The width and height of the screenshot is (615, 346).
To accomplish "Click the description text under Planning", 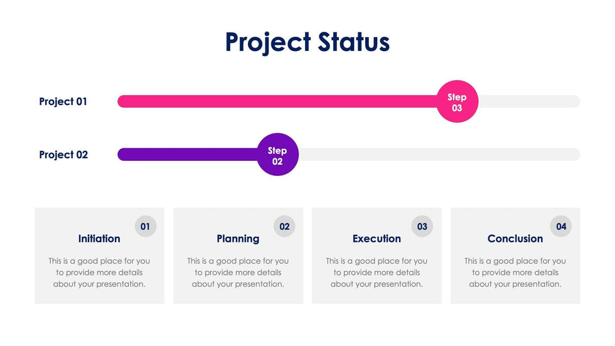I will click(x=238, y=273).
